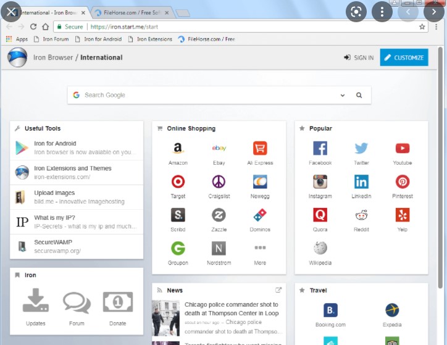447x345 pixels.
Task: Open the Apps bookmarks shortcut
Action: (x=17, y=39)
